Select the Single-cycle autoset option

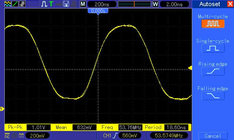click(x=213, y=48)
